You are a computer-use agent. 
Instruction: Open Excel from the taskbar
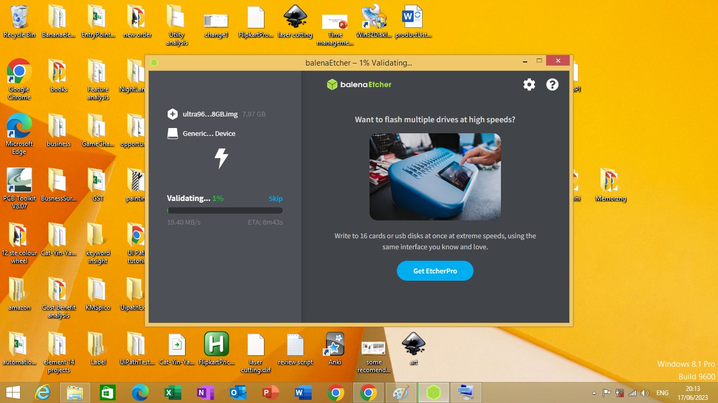click(173, 393)
